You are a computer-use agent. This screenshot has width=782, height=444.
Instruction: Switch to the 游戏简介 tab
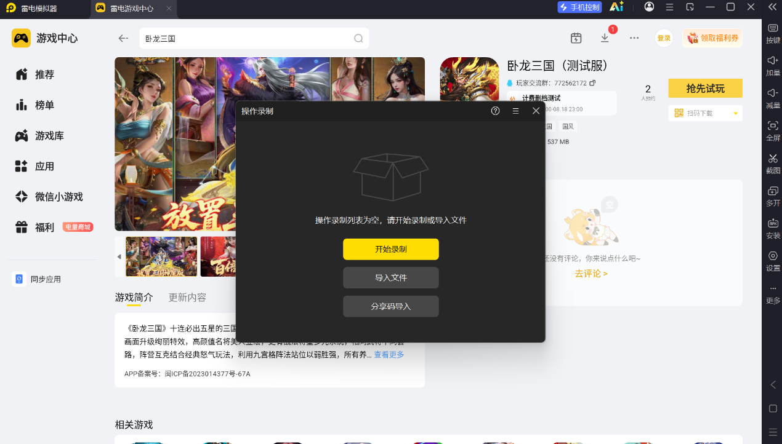tap(134, 298)
